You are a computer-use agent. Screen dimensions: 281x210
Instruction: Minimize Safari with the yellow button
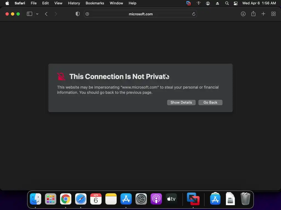[13, 14]
